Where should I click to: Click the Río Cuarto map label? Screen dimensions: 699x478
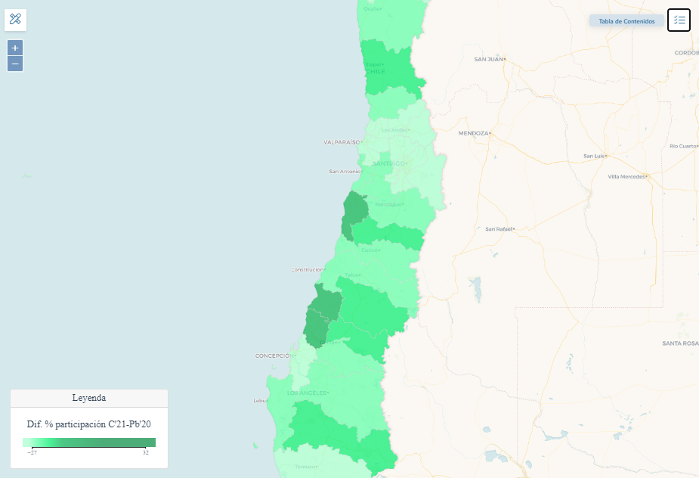682,146
